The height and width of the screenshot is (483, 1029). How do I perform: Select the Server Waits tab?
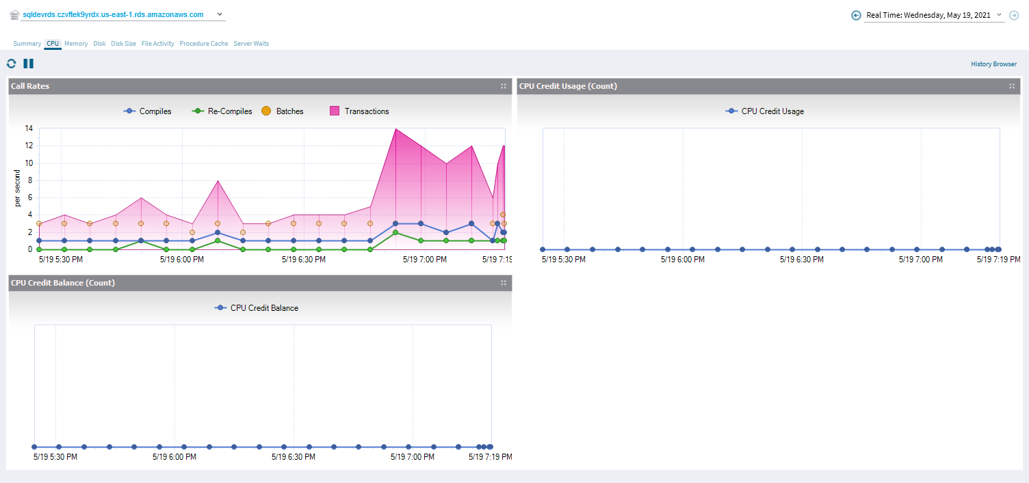[251, 44]
